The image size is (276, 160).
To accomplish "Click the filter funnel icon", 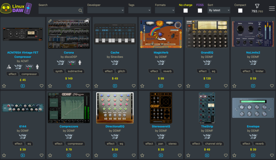I will [x=257, y=6].
